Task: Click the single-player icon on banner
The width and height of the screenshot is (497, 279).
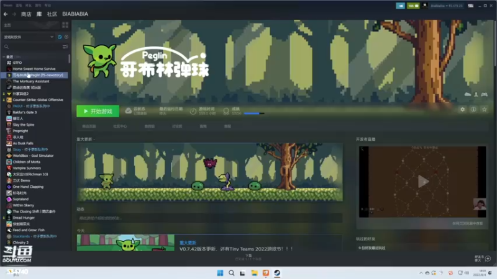Action: pos(476,94)
